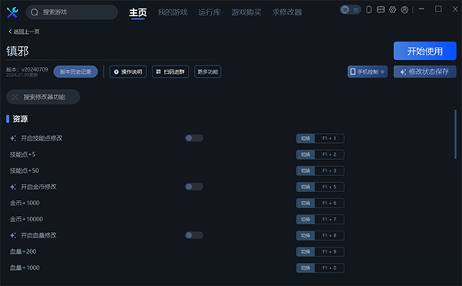Click the 切换 label for 技能点+50
The height and width of the screenshot is (286, 462).
(306, 171)
